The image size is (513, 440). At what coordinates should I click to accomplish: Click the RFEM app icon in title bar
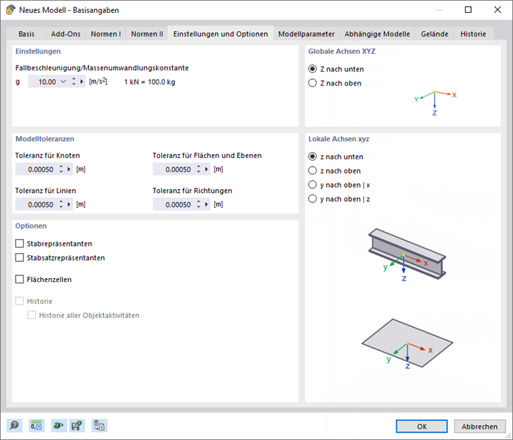(10, 10)
